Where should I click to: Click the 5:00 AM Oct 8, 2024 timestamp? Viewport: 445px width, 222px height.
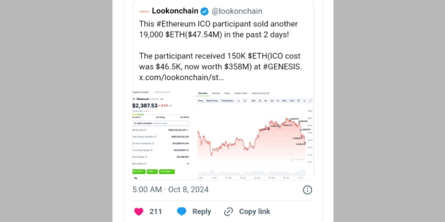(170, 190)
